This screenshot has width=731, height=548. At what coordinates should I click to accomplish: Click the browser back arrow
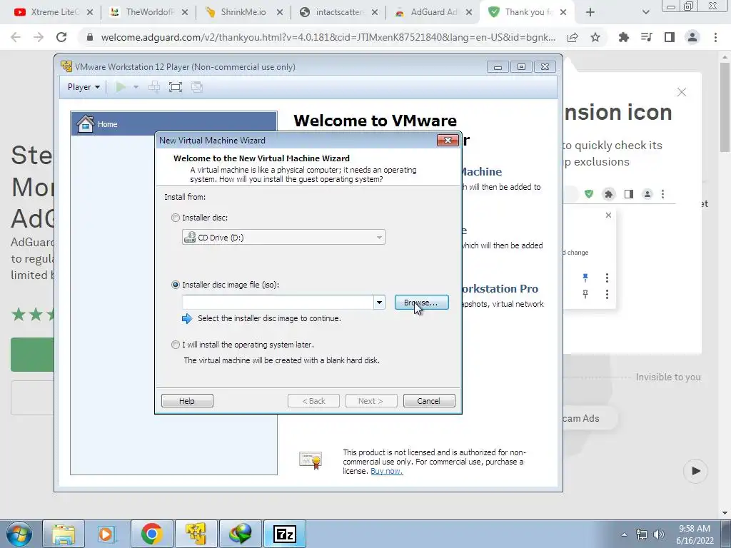pos(16,37)
